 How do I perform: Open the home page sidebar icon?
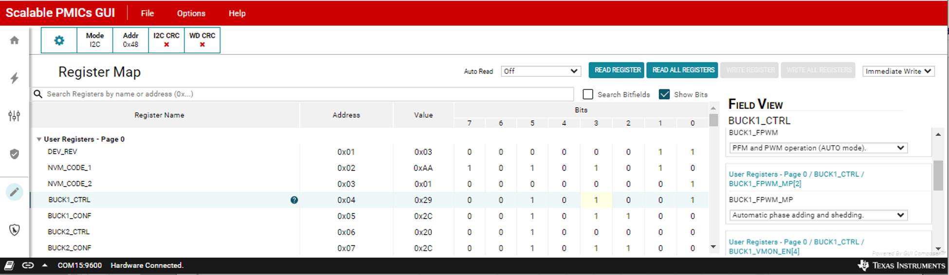15,40
